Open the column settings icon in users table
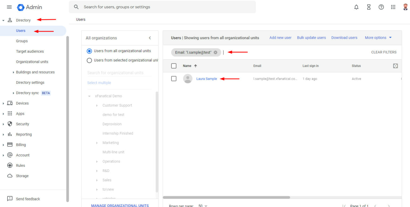Screen dimensions: 410x207 click(x=395, y=66)
